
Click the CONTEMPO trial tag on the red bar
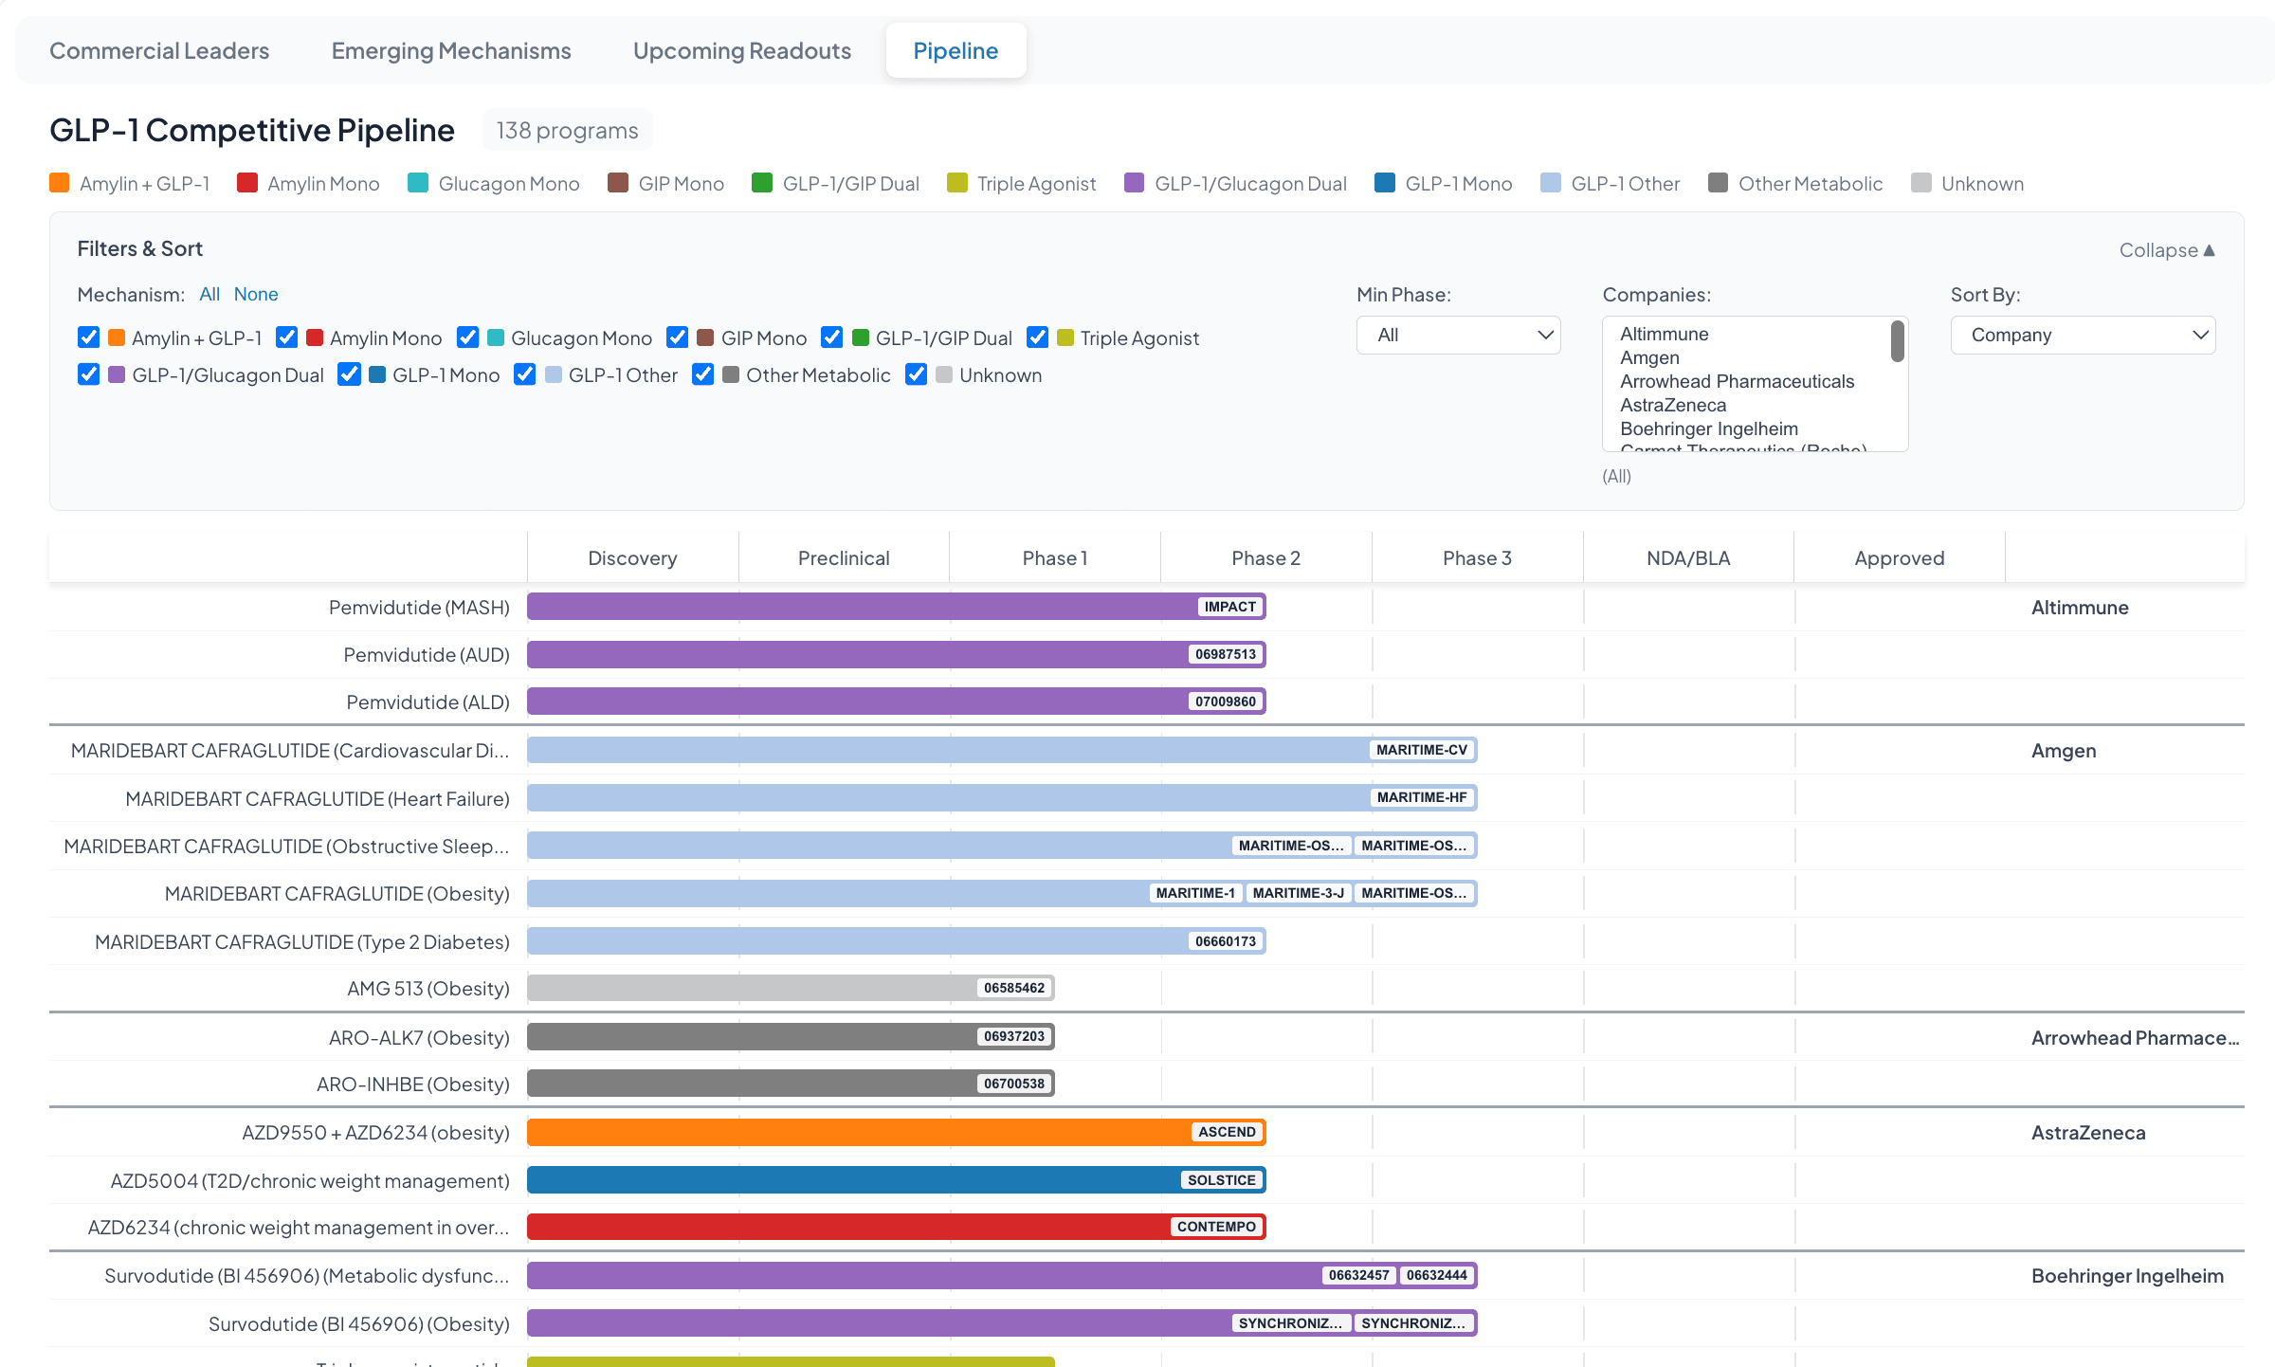click(1215, 1227)
